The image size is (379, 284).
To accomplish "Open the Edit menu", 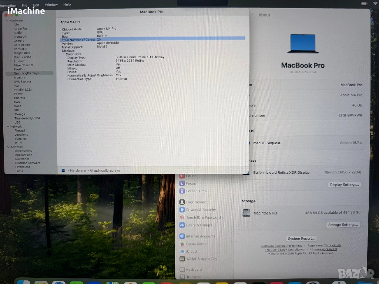I will 36,5.
